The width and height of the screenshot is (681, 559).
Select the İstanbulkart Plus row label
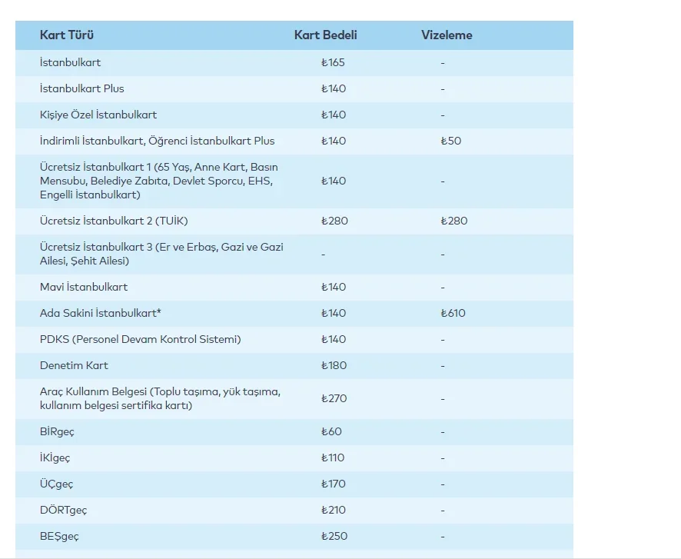(x=81, y=88)
